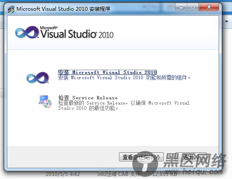Click the description text 安装 Microsoft Visual Studio 2010 功能和所需的组件
232x179 pixels.
point(124,77)
